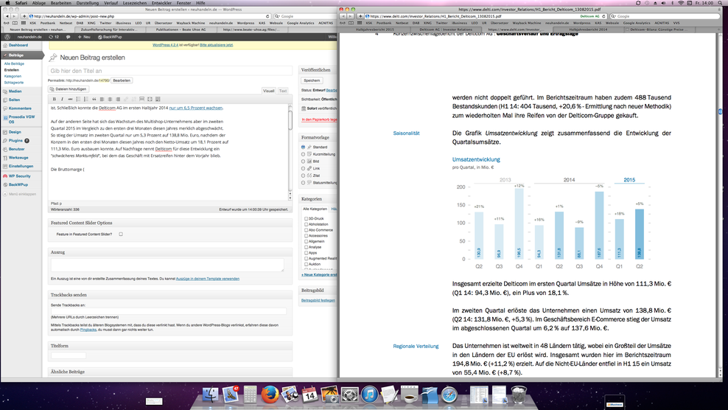
Task: Follow the Bitte aktualisiere jetzt link
Action: pos(217,45)
